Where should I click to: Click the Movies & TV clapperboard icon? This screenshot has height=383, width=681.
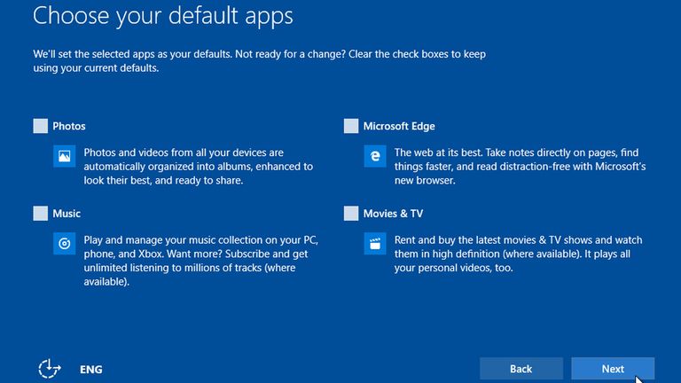tap(375, 243)
